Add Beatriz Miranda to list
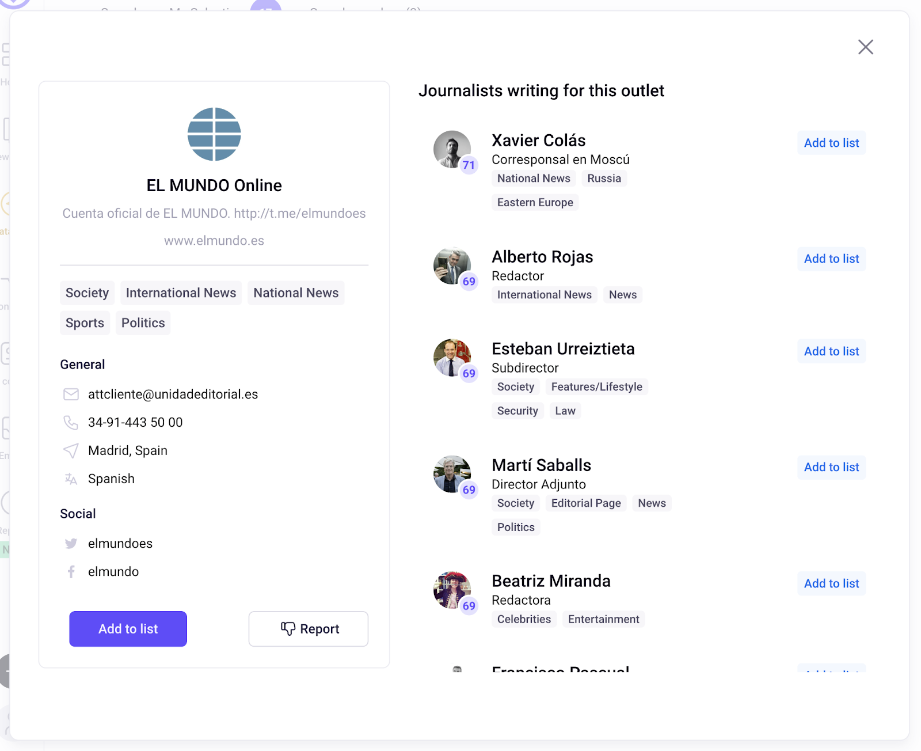The width and height of the screenshot is (921, 751). [831, 583]
